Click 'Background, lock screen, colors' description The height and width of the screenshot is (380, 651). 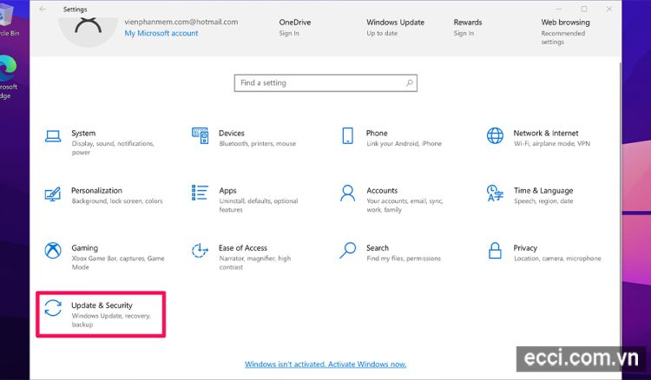(117, 200)
